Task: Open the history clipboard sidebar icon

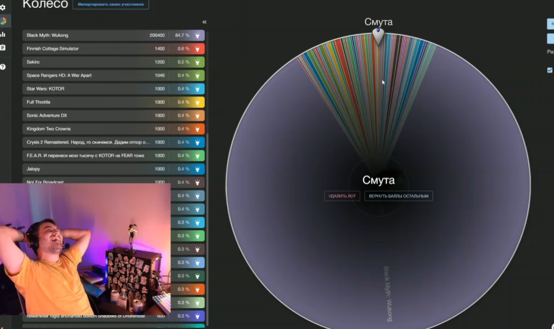Action: 3,47
